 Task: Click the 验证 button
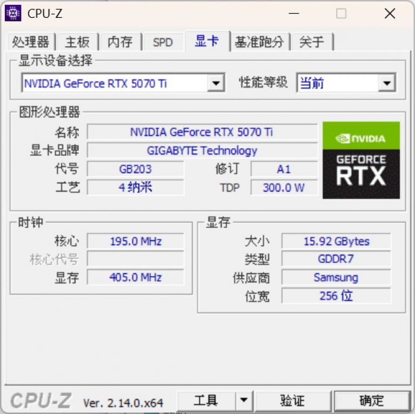(293, 400)
